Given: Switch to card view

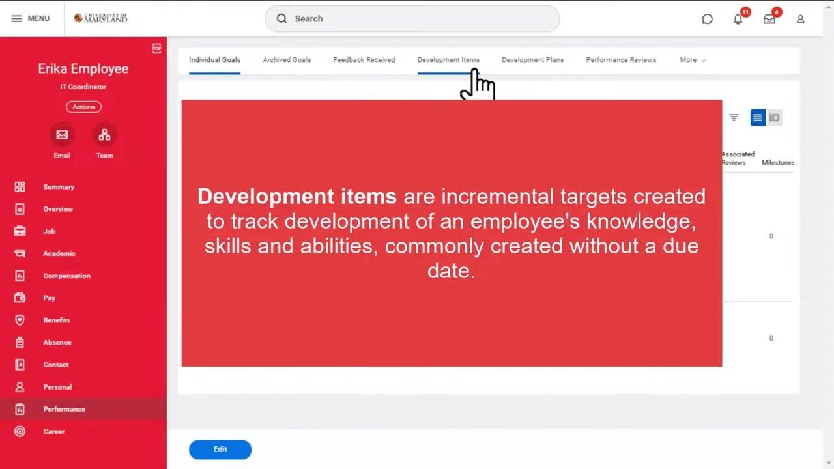Looking at the screenshot, I should 774,118.
